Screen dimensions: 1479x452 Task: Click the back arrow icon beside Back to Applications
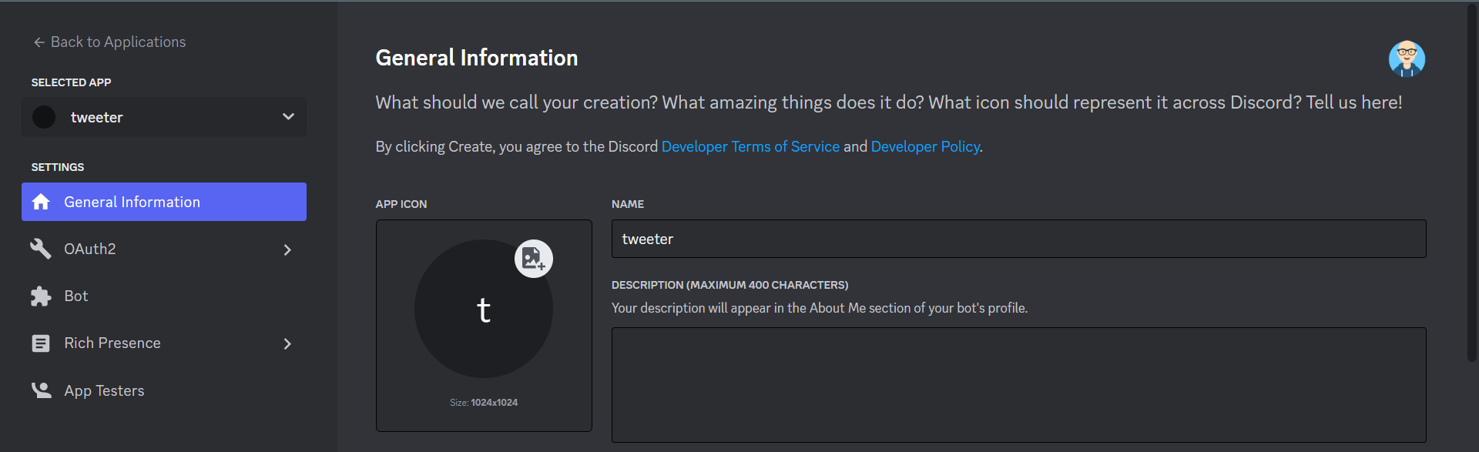[x=39, y=42]
